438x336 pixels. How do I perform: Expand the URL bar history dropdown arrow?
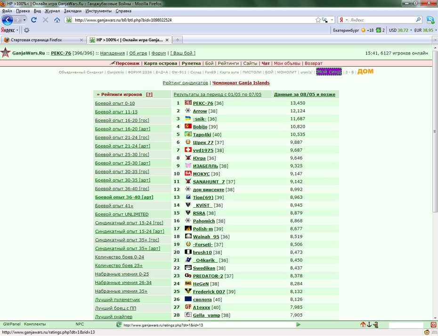(332, 20)
